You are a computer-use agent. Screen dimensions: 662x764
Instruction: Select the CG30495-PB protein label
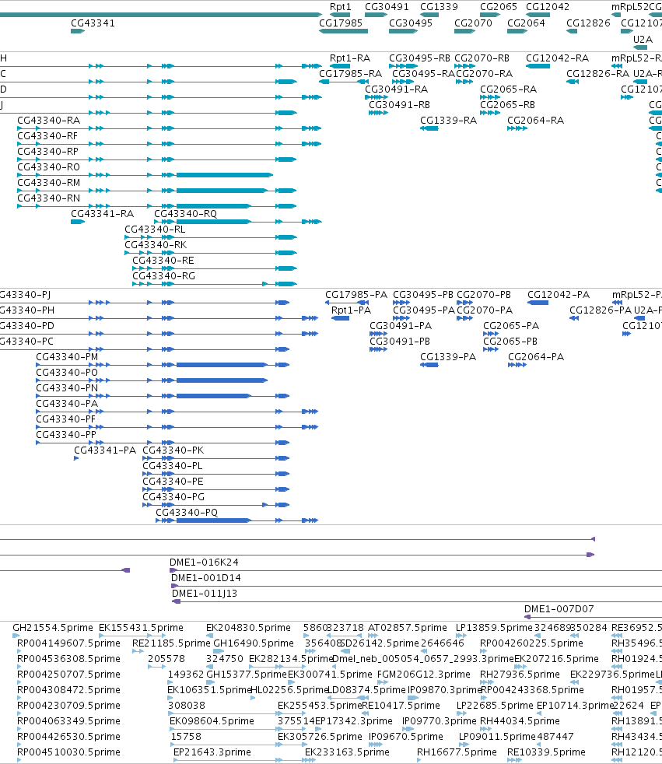click(x=423, y=295)
